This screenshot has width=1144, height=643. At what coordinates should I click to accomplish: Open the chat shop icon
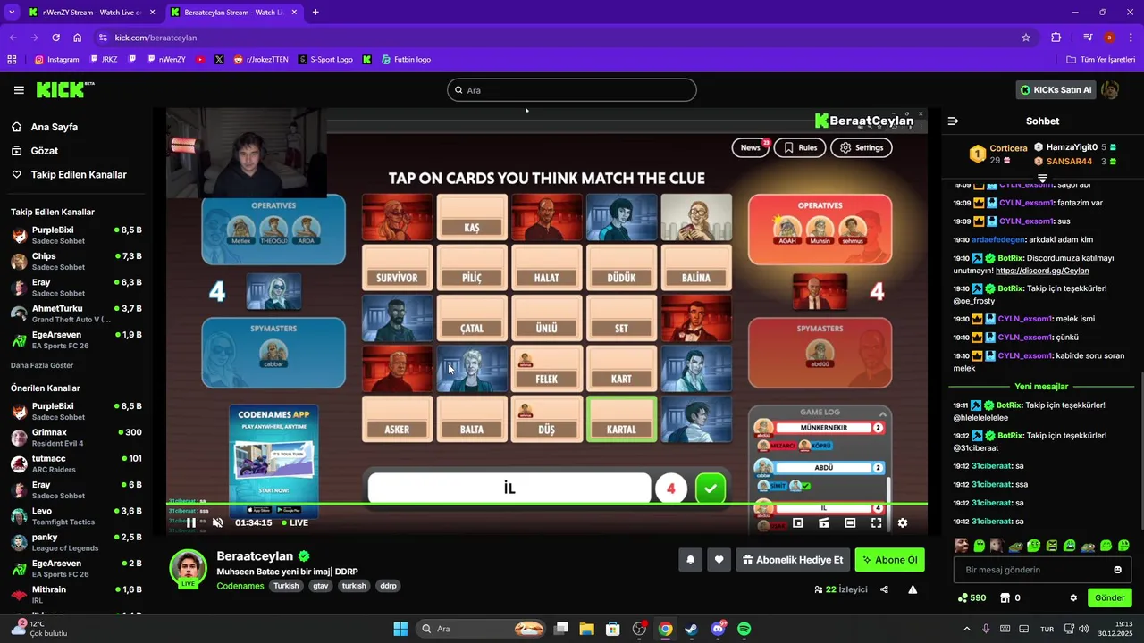point(1005,597)
